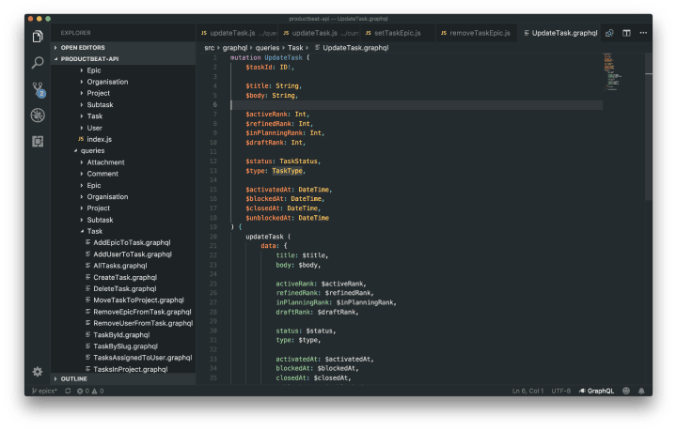Open CreateTask.graphql file
Viewport: 677px width, 431px height.
(123, 277)
